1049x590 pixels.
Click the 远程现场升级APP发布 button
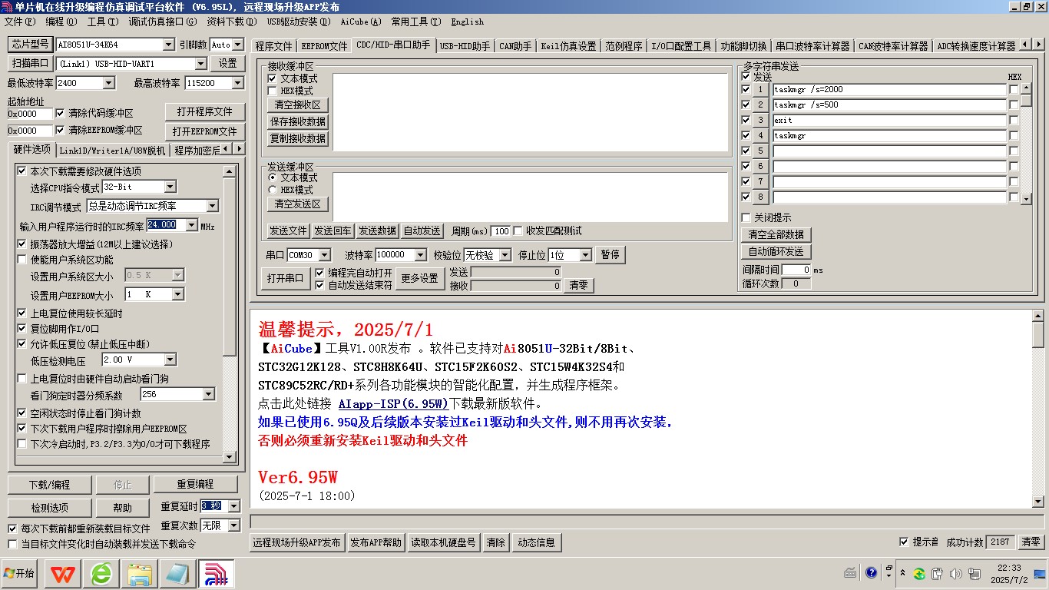[x=296, y=542]
